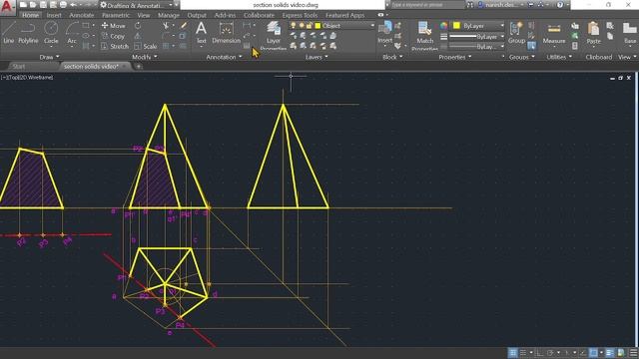Toggle snap mode in status bar
The width and height of the screenshot is (639, 359).
pyautogui.click(x=523, y=352)
